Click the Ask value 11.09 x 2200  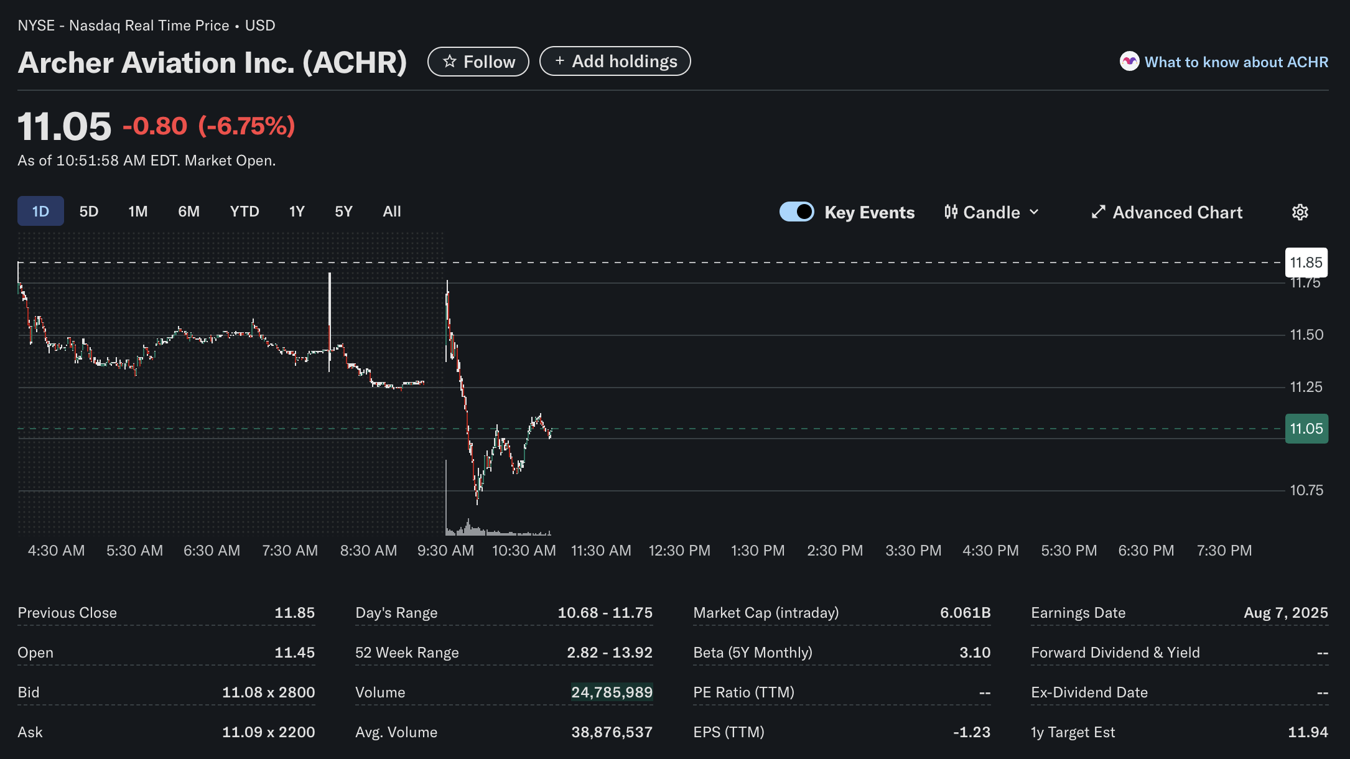pos(268,732)
